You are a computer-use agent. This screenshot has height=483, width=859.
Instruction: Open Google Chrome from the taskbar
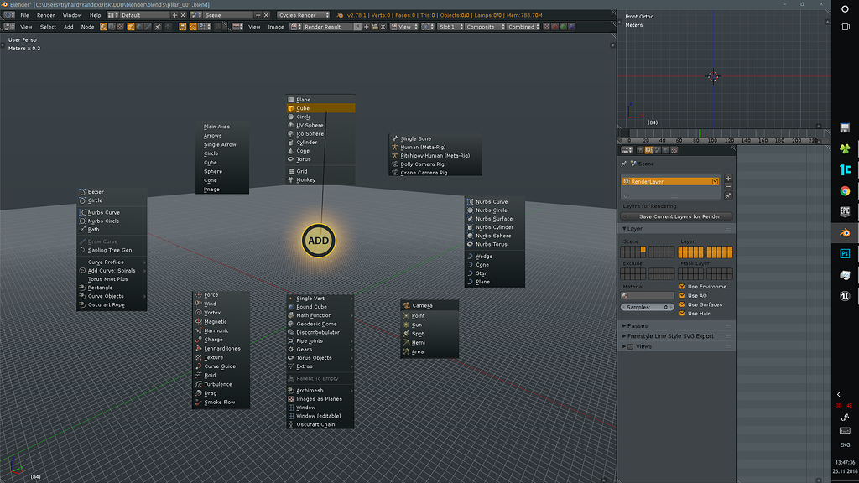tap(845, 190)
